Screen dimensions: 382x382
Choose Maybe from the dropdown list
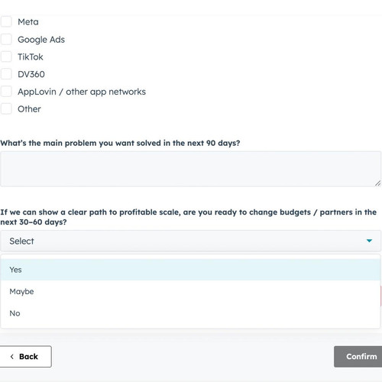click(x=190, y=291)
